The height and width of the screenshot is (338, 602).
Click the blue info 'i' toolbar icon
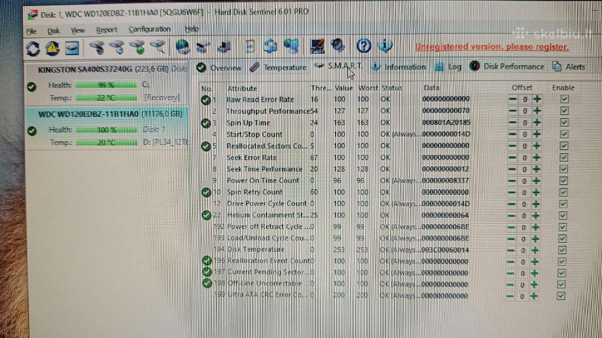pos(385,47)
